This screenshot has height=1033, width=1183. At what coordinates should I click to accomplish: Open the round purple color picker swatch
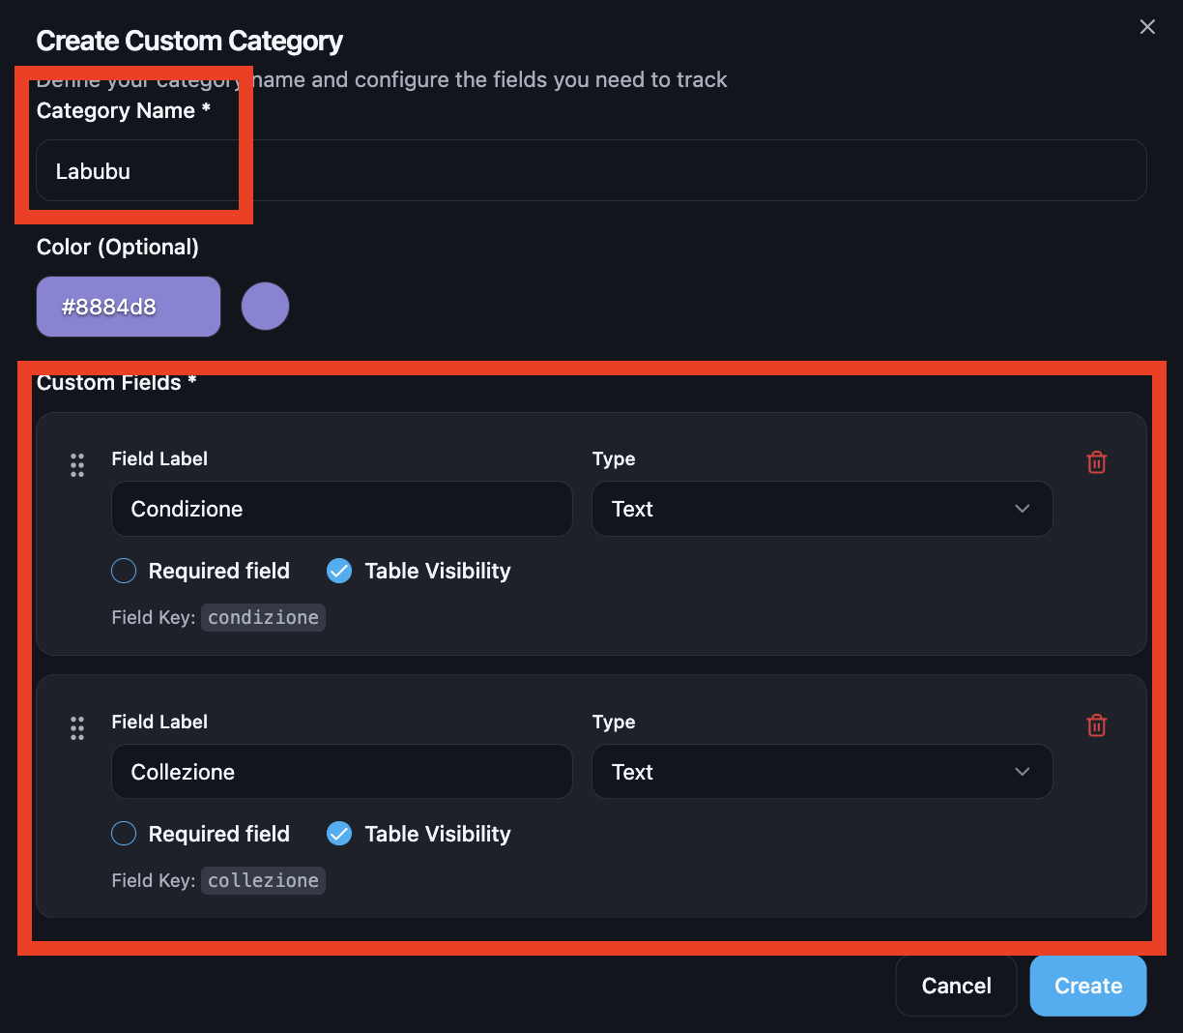click(x=265, y=307)
